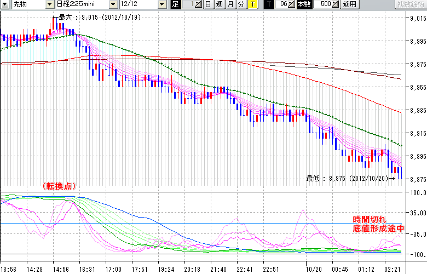The image size is (427, 274).
Task: Select the 分 (minute) timeframe button
Action: point(241,4)
